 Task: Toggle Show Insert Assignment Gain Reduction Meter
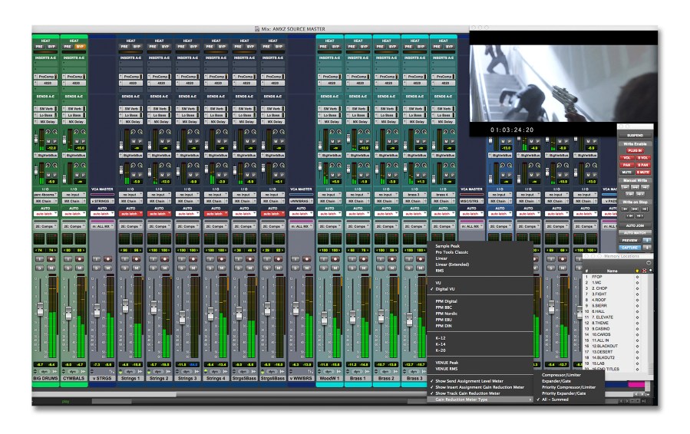tap(480, 387)
